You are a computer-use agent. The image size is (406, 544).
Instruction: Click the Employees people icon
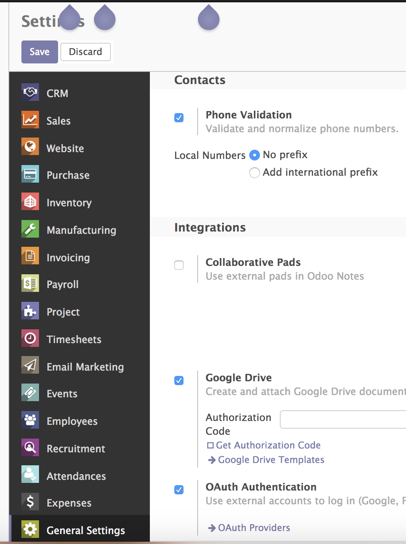click(30, 420)
